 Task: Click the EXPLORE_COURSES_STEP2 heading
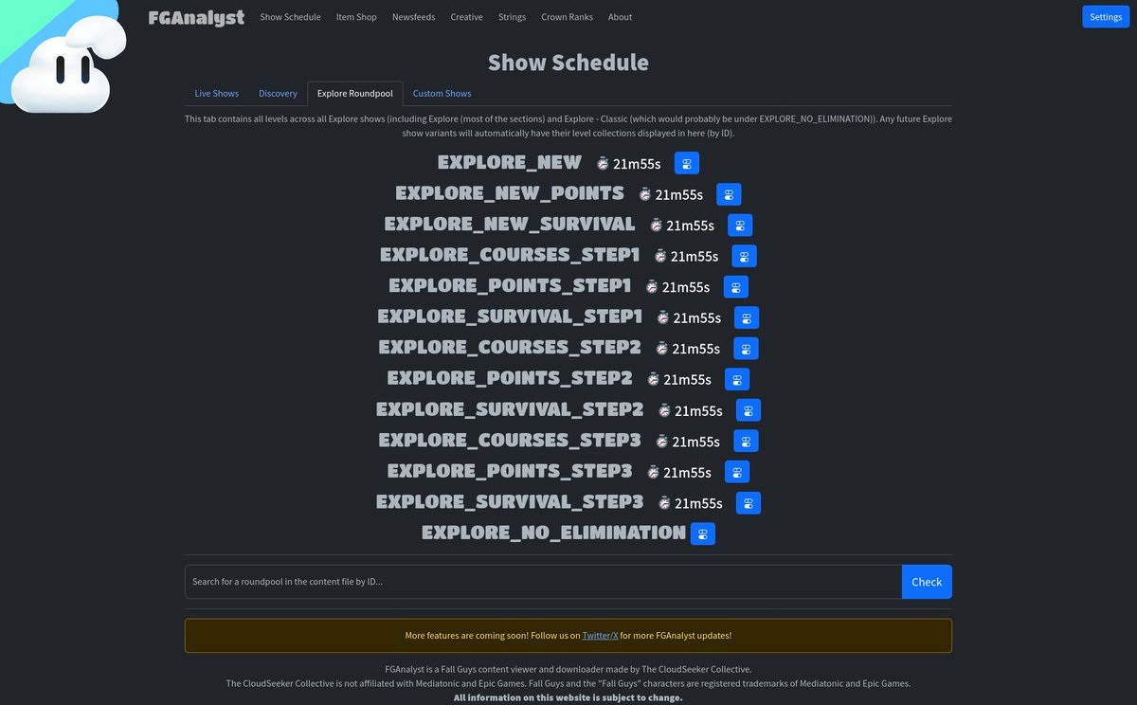tap(510, 348)
